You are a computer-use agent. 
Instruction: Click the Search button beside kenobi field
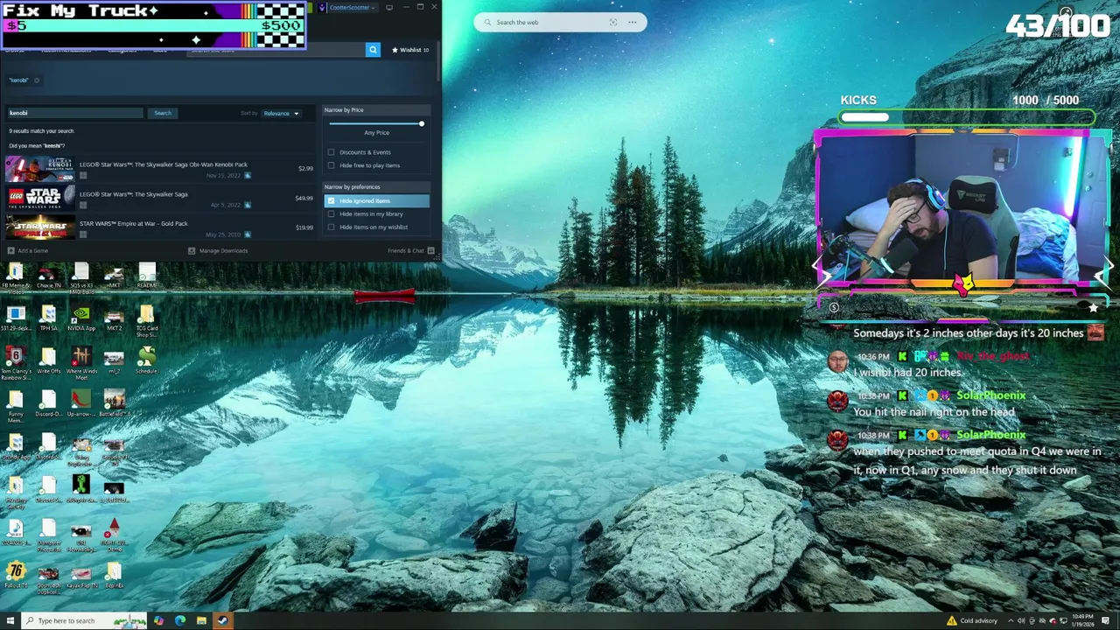click(163, 113)
